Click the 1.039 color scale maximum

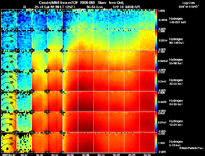(x=161, y=11)
